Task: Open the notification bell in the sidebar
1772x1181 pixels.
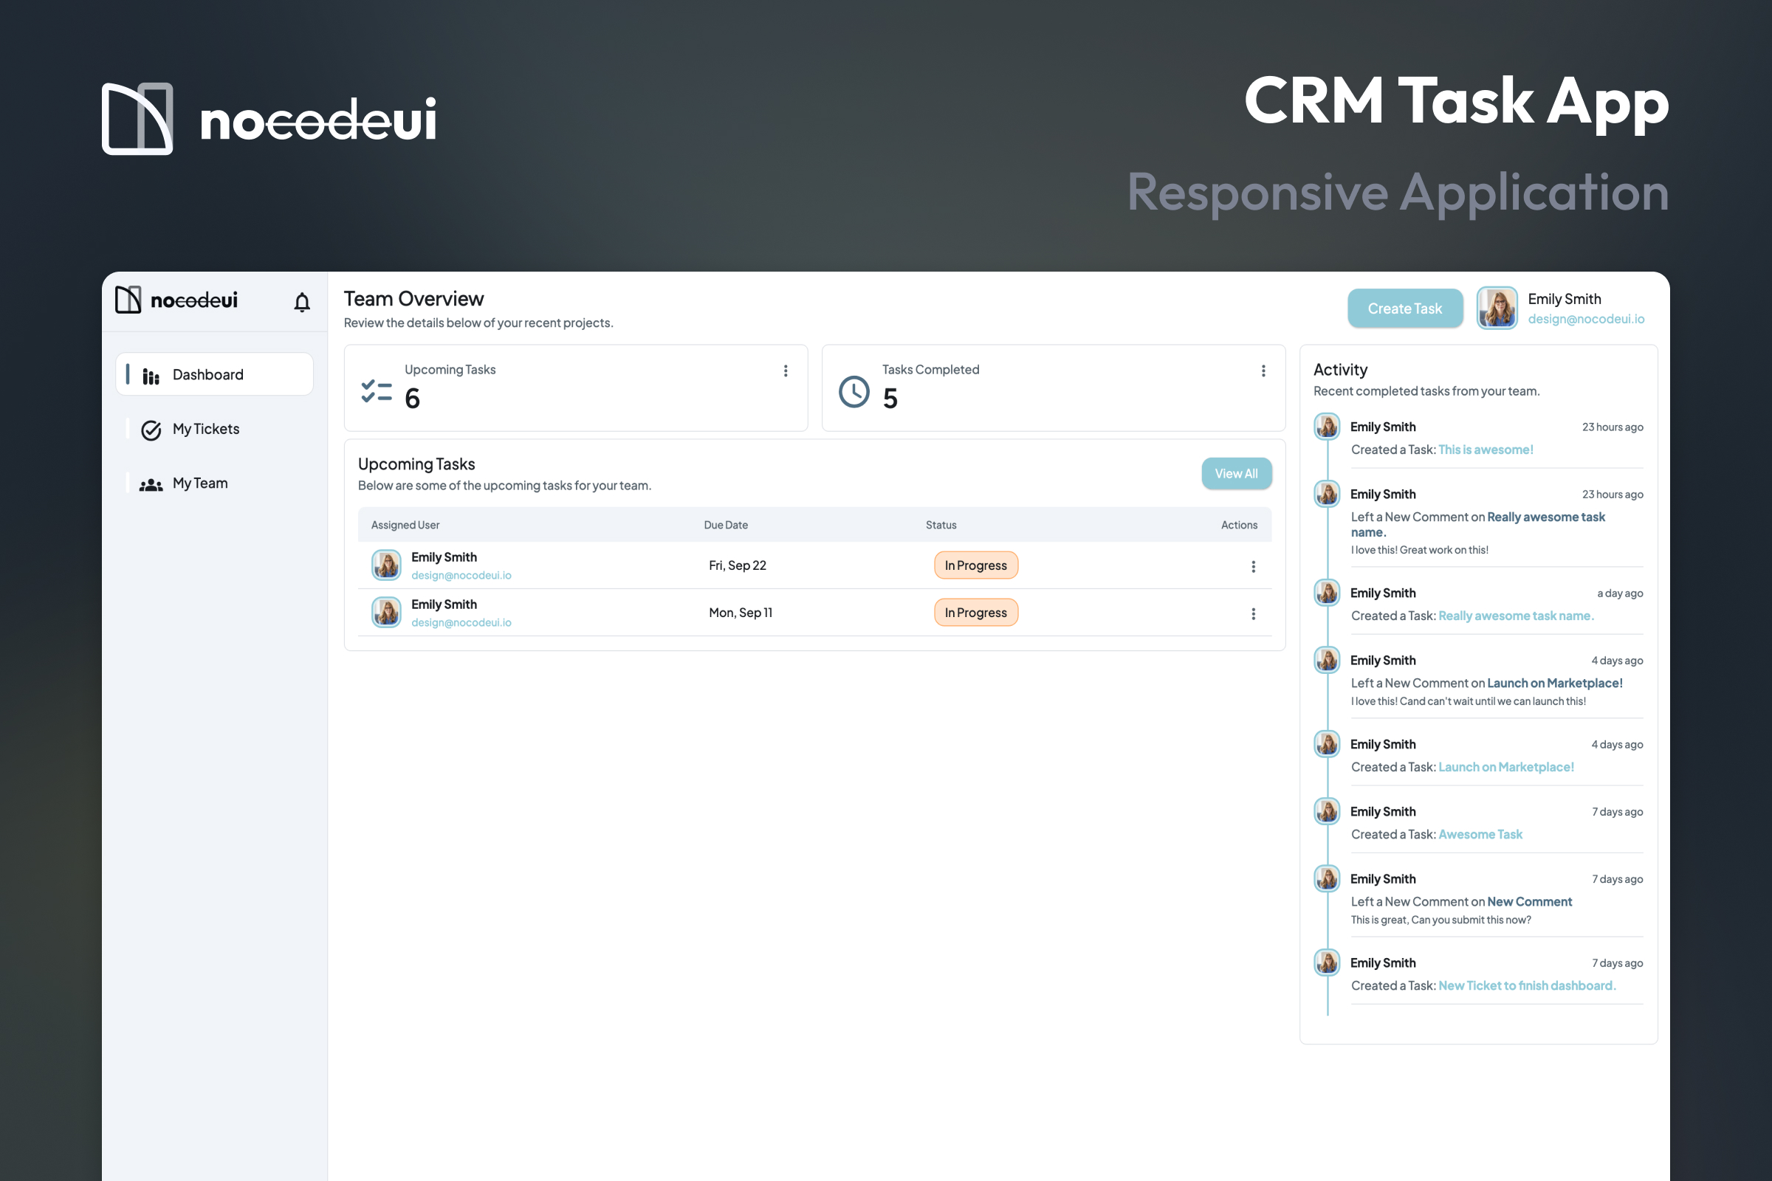Action: [x=301, y=301]
